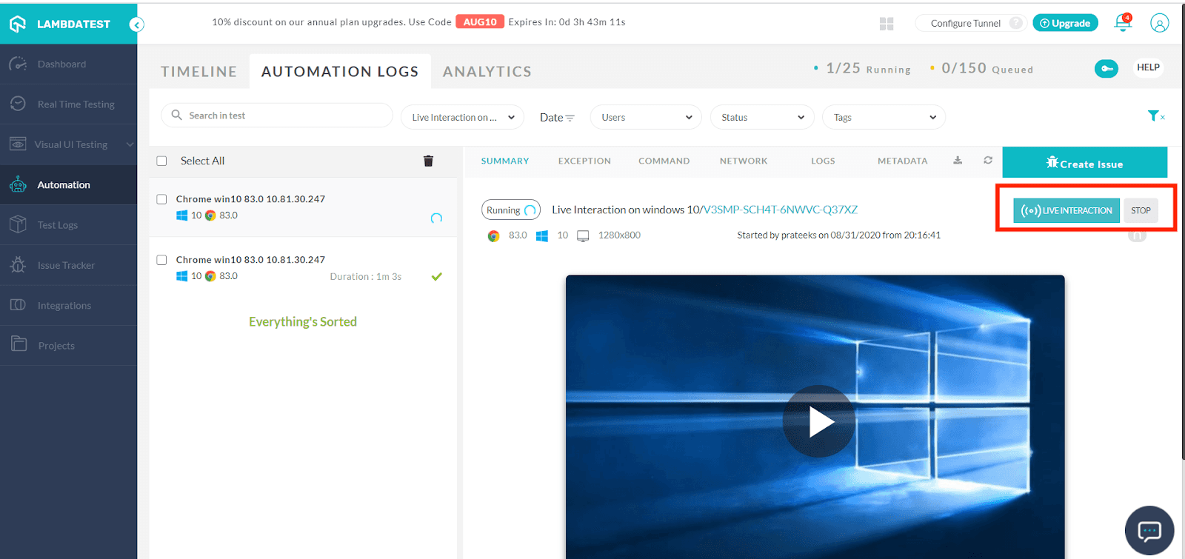Click the clear filter funnel icon

click(1155, 116)
